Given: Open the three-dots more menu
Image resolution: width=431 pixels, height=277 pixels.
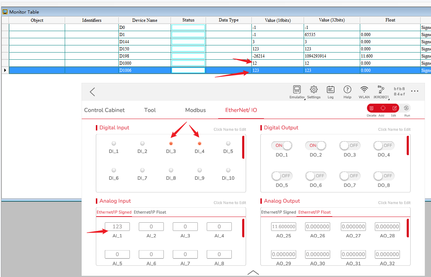Looking at the screenshot, I should point(415,91).
